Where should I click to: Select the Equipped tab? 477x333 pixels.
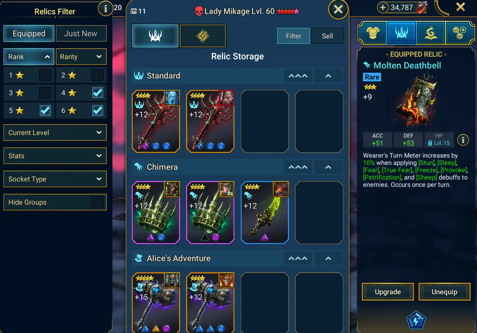[29, 34]
